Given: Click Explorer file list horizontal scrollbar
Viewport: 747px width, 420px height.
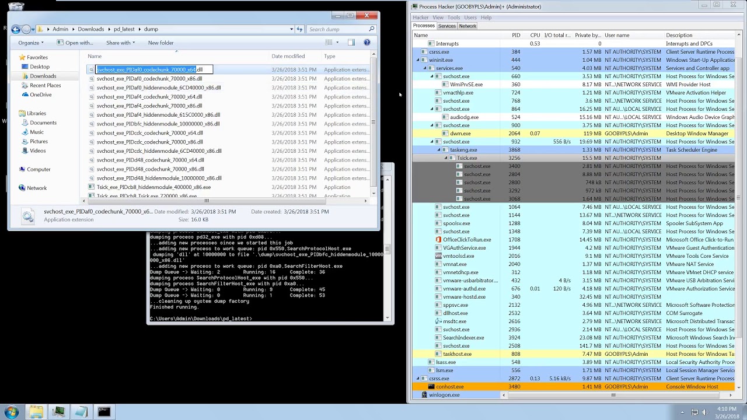Looking at the screenshot, I should click(x=206, y=201).
